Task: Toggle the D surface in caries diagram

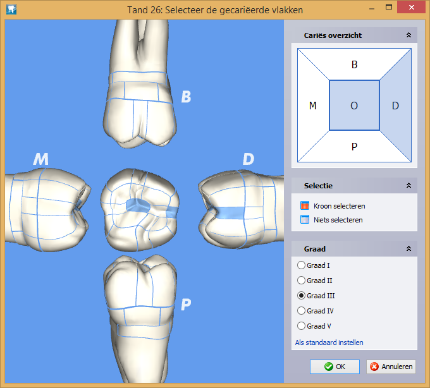Action: coord(395,106)
